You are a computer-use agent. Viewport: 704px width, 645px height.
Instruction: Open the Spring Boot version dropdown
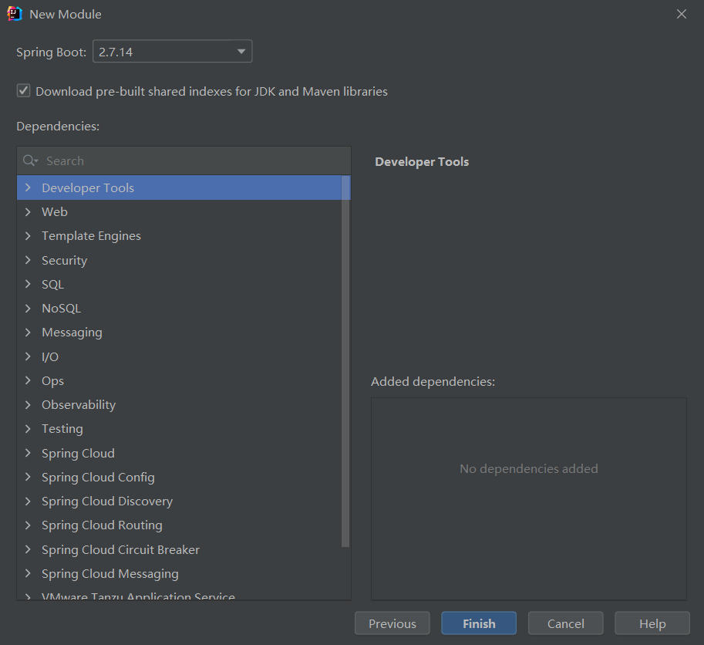point(173,52)
